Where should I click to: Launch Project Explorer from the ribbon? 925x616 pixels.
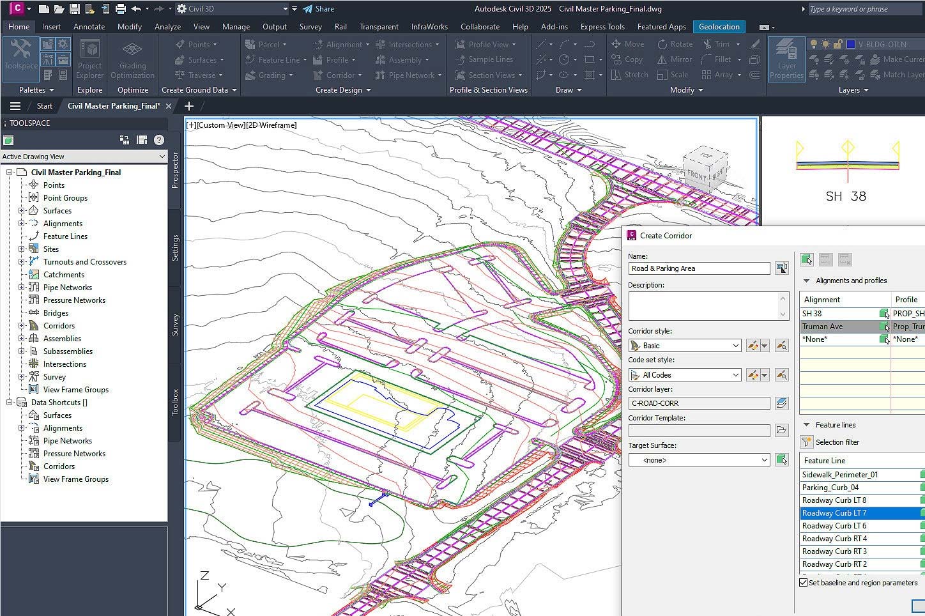[x=89, y=59]
